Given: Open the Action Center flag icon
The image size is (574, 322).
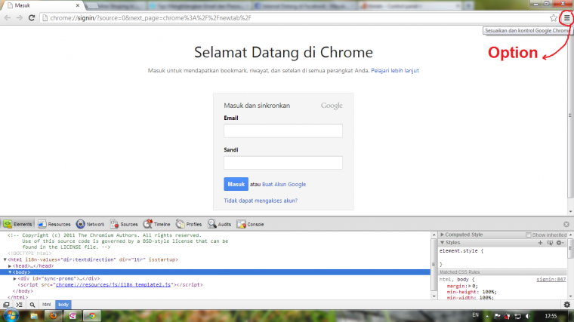Looking at the screenshot, I should pyautogui.click(x=497, y=316).
